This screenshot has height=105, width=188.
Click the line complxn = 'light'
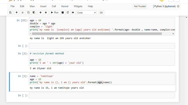[42, 27]
